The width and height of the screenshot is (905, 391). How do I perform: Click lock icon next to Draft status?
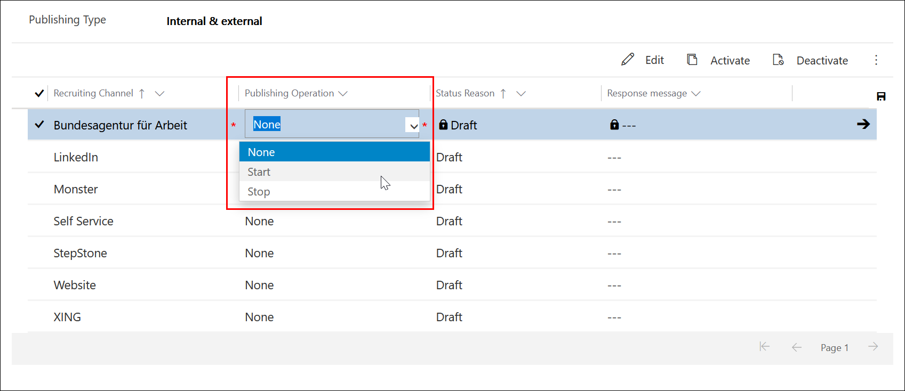pos(443,125)
